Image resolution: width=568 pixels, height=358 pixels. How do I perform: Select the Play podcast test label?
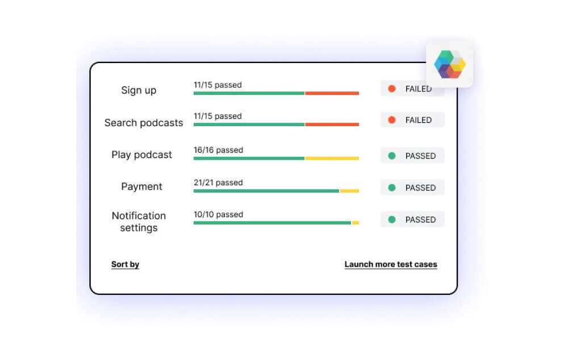tap(141, 155)
